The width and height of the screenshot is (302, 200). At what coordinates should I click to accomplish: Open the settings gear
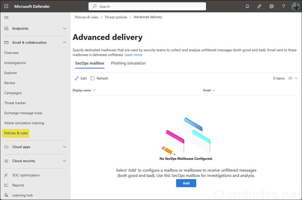271,6
